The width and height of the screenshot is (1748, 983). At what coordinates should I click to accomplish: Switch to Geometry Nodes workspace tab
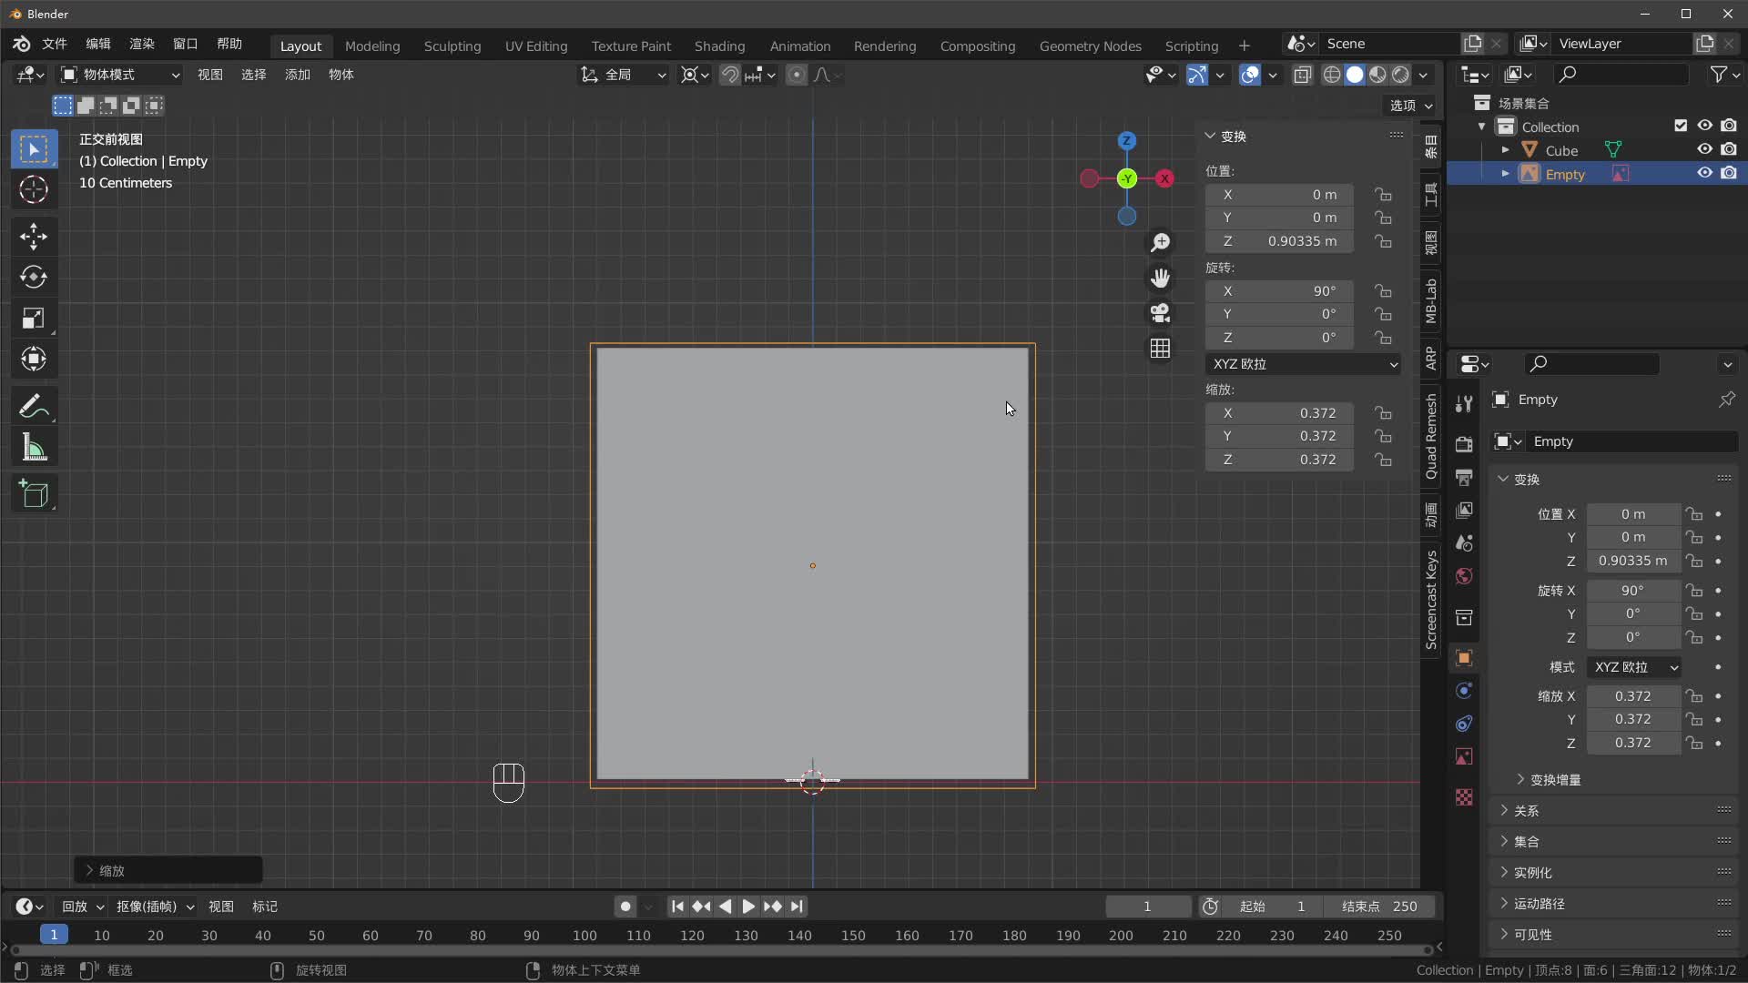click(1090, 46)
